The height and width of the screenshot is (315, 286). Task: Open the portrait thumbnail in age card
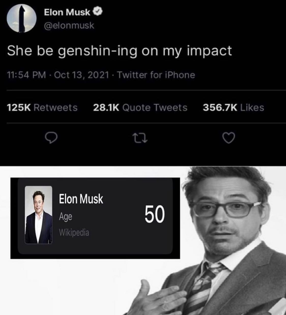[38, 215]
